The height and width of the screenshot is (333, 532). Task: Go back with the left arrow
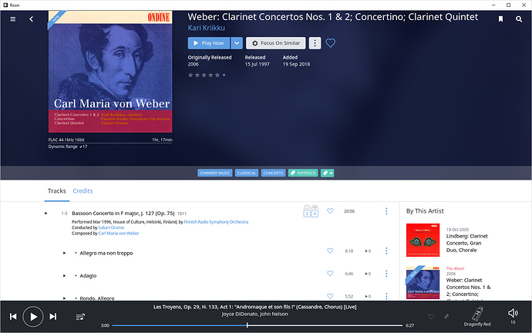[31, 19]
